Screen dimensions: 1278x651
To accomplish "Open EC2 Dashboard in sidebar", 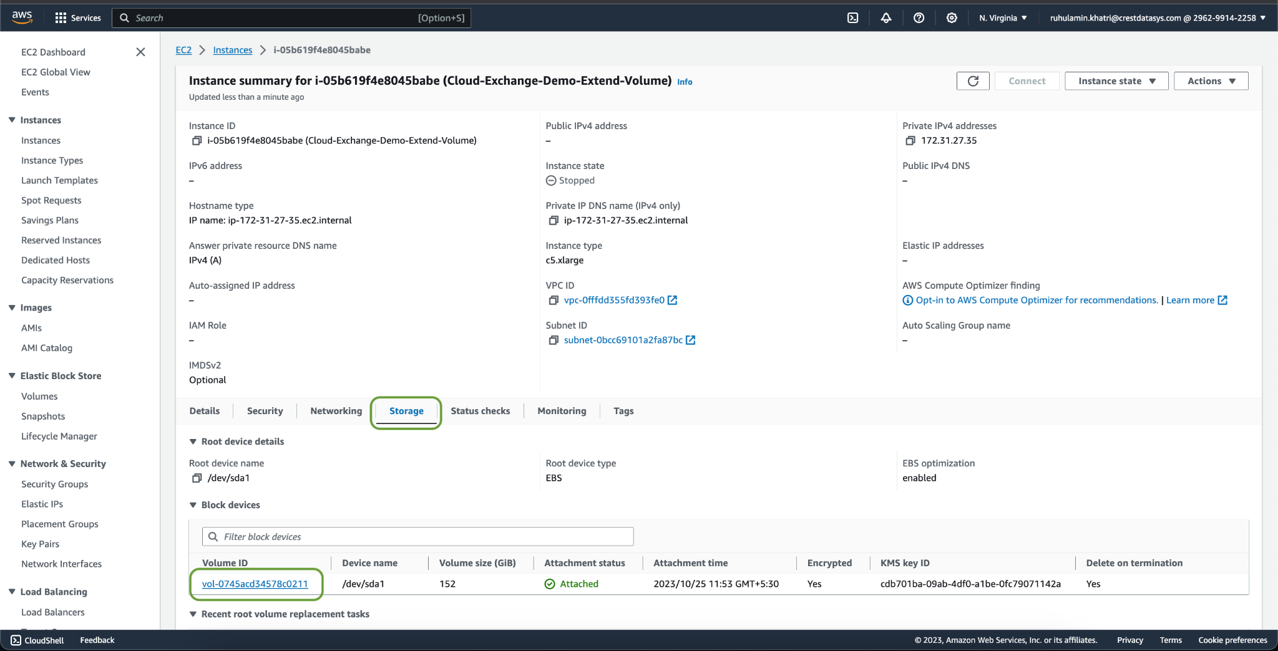I will pyautogui.click(x=53, y=52).
